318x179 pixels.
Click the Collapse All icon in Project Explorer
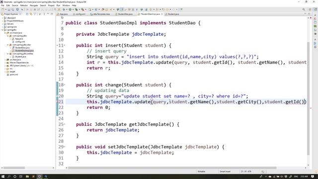27,14
